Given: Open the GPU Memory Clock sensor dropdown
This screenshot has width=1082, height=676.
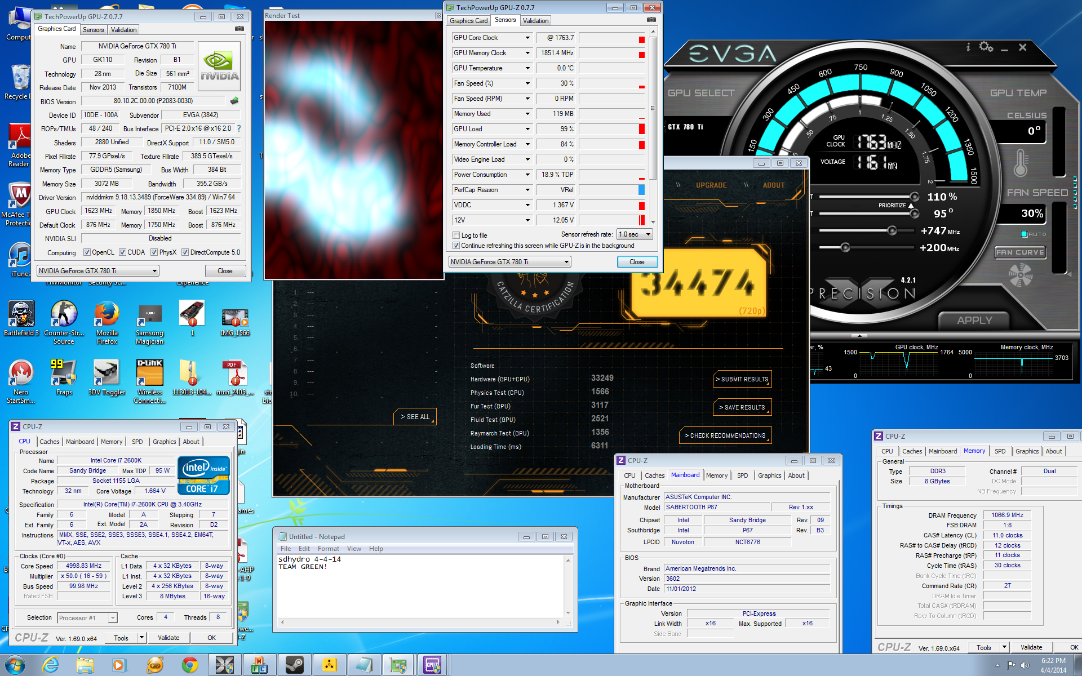Looking at the screenshot, I should (x=527, y=53).
